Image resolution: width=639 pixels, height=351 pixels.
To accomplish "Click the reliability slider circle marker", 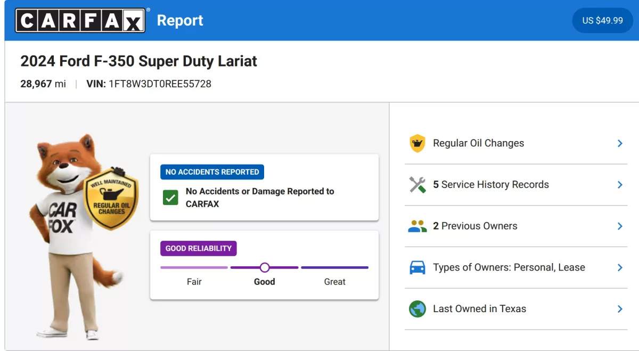I will [x=265, y=267].
